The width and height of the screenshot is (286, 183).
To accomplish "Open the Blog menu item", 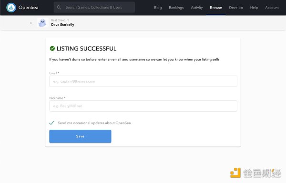I will point(158,8).
